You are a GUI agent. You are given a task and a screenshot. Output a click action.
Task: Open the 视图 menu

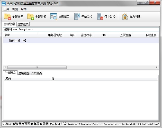tap(15, 9)
